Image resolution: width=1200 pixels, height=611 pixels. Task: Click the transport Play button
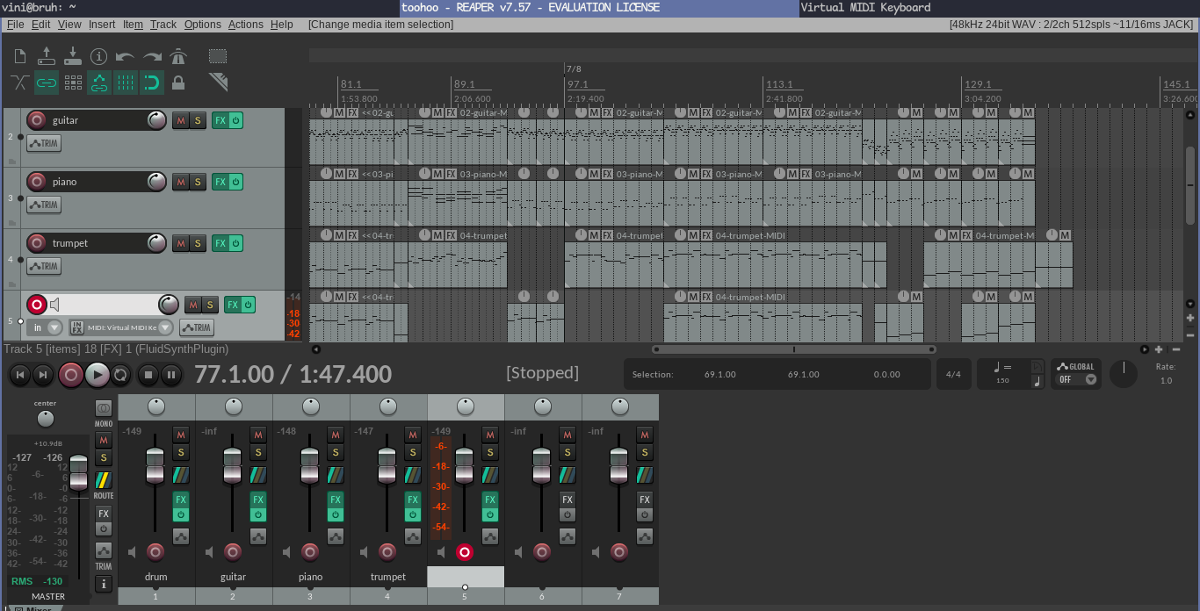click(98, 375)
